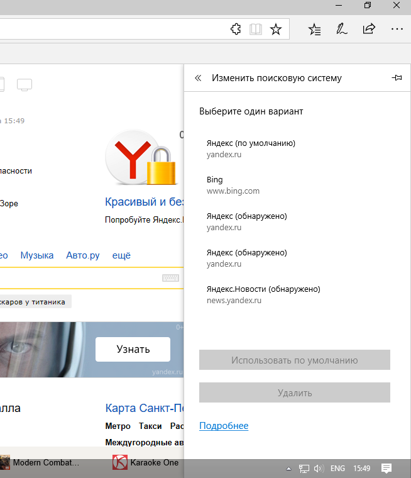Minimize the Edge window
The width and height of the screenshot is (411, 478).
339,5
